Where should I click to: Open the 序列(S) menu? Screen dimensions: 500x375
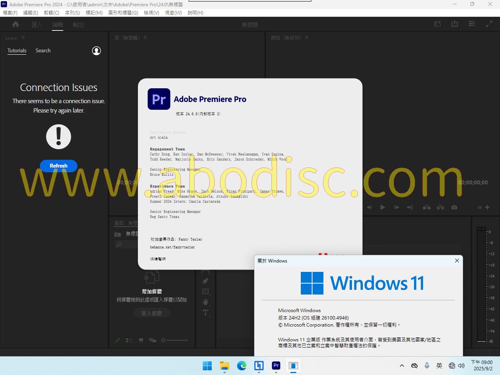[72, 12]
